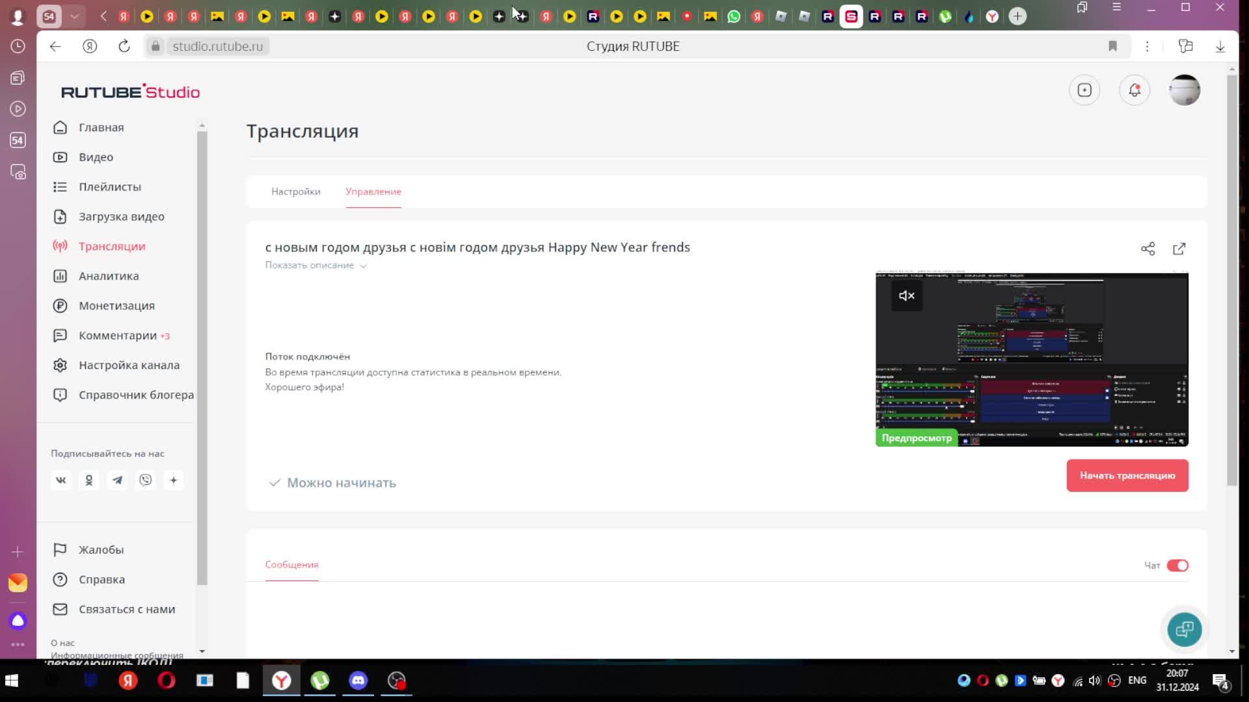This screenshot has width=1249, height=702.
Task: Click the Информационные сообщения link
Action: pyautogui.click(x=117, y=655)
